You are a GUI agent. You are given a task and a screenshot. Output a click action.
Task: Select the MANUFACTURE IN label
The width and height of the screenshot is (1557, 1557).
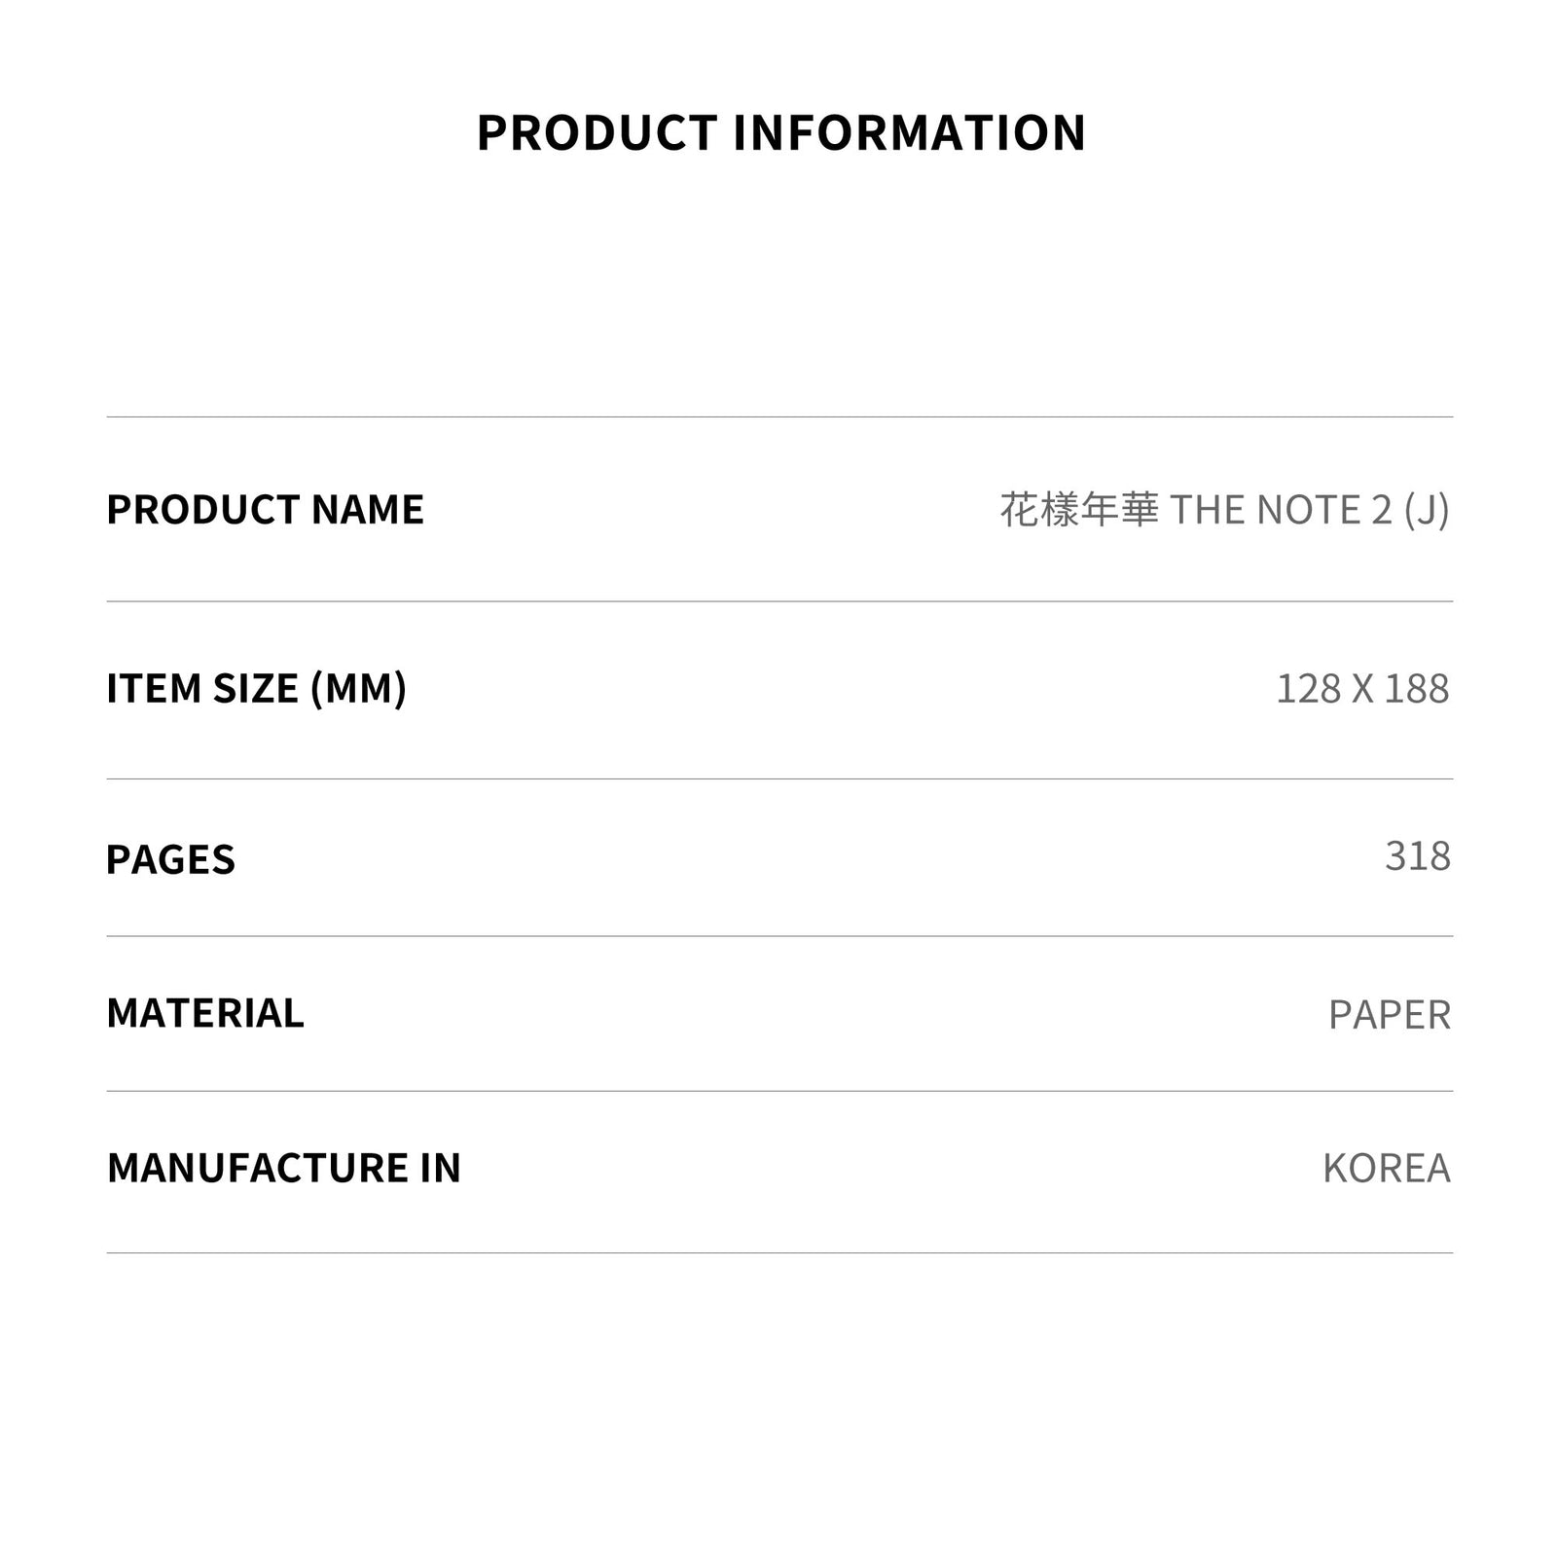coord(284,1168)
